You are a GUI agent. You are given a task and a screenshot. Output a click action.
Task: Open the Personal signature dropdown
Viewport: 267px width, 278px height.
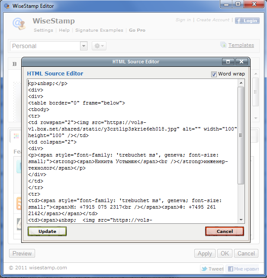tap(84, 46)
